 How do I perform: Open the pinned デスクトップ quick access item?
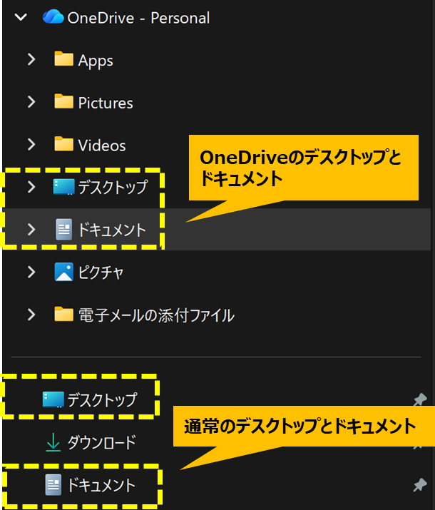point(101,400)
